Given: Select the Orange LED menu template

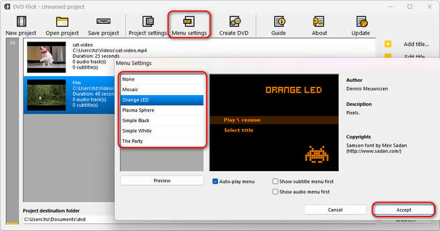Looking at the screenshot, I should pos(162,100).
